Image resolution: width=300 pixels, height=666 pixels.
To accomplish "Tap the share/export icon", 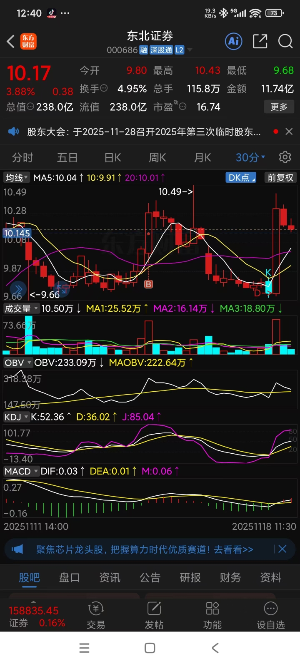I will click(260, 41).
